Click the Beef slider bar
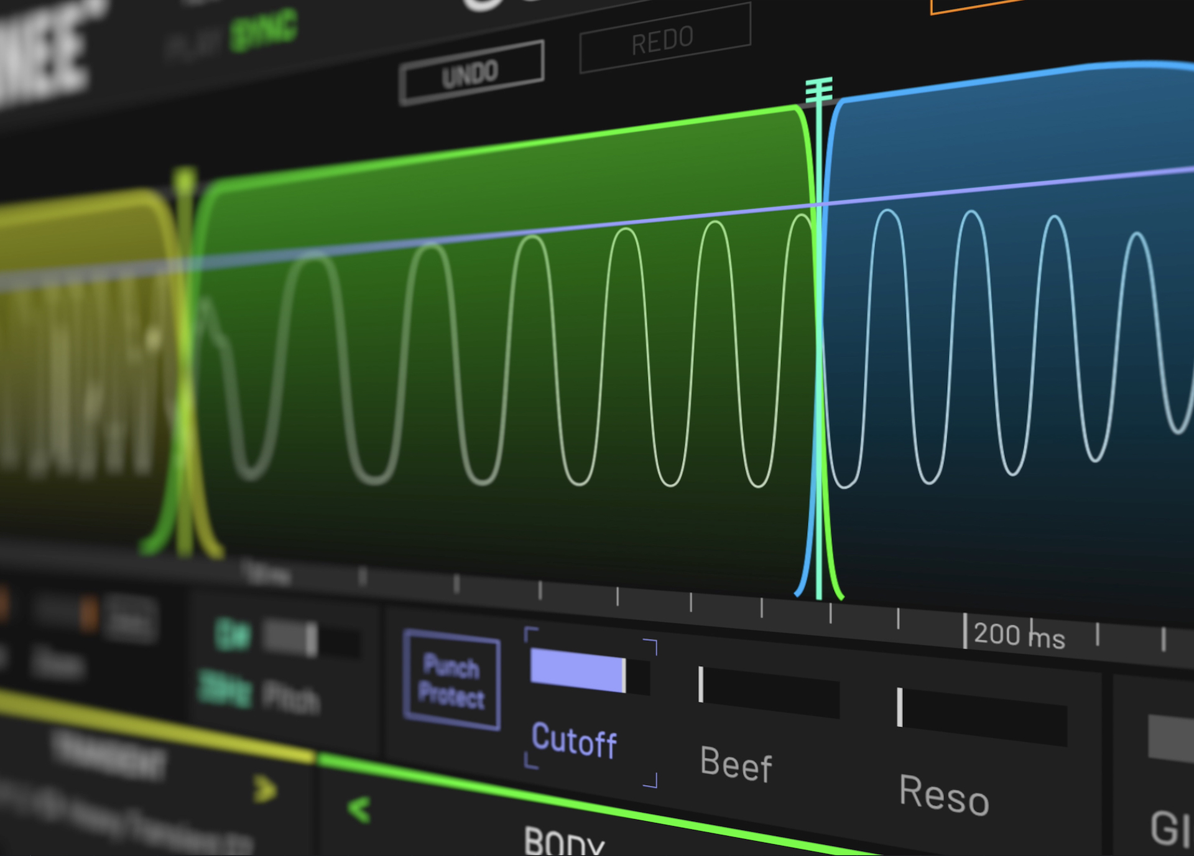 click(769, 692)
